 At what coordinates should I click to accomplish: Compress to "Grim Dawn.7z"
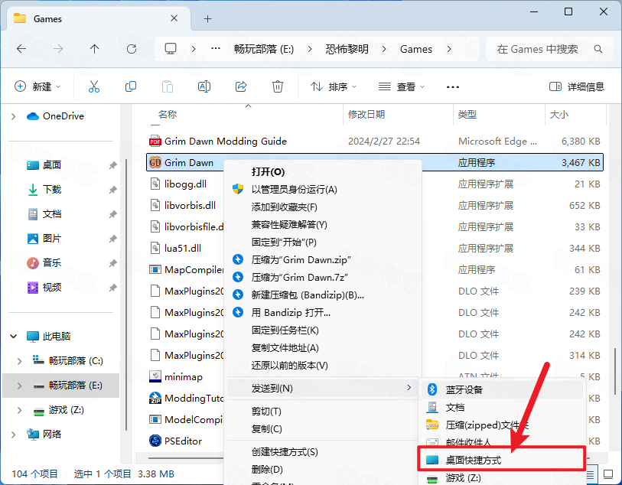[x=323, y=277]
